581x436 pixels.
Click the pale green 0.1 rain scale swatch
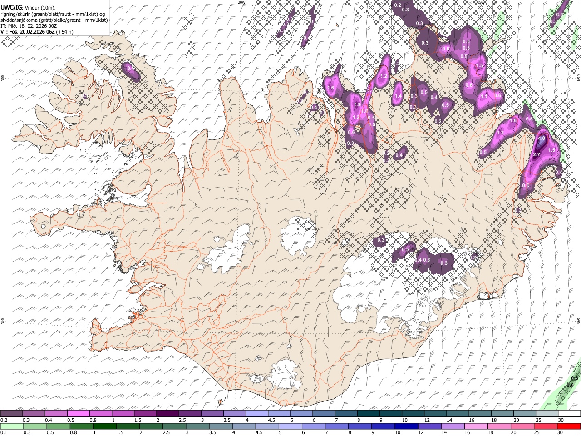coord(11,426)
